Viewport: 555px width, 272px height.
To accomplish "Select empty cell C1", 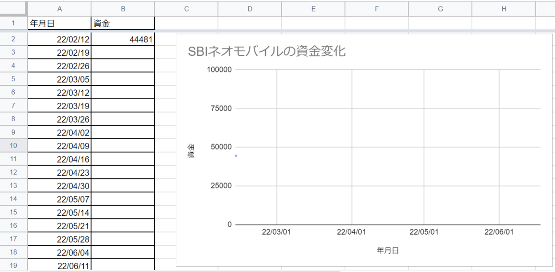I will click(186, 23).
